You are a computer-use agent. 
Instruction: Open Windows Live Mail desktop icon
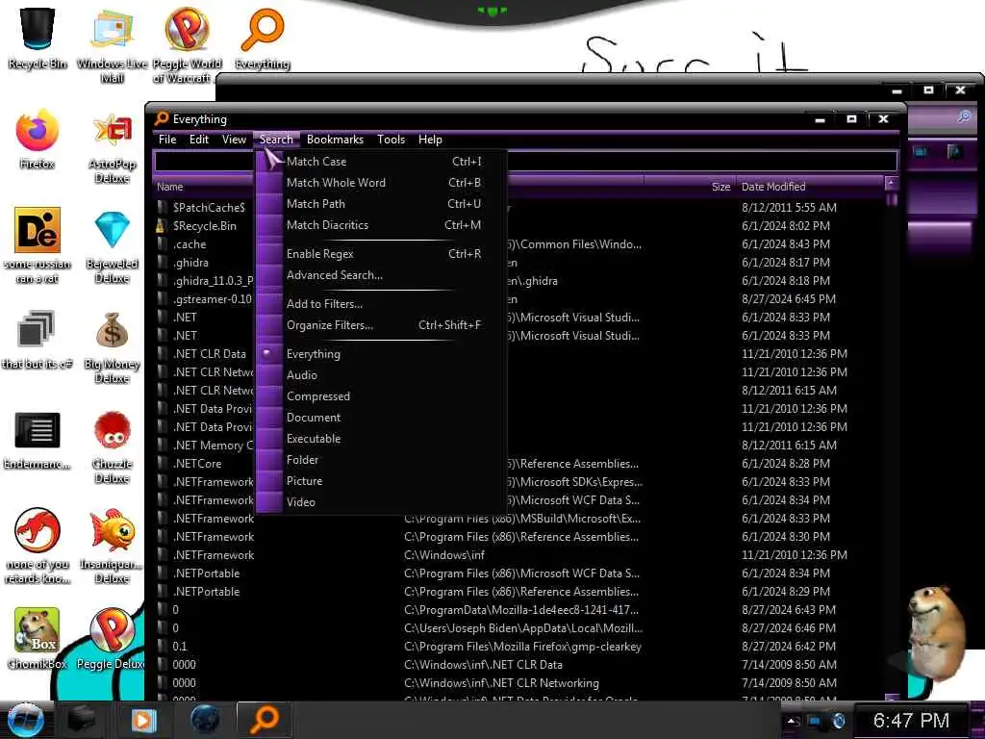coord(112,44)
